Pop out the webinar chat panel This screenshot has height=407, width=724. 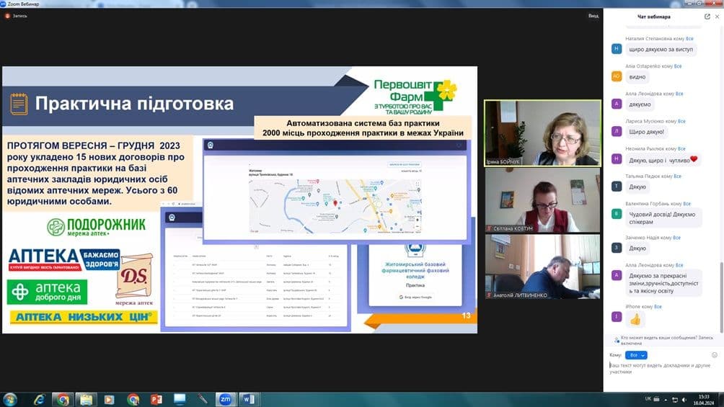point(707,17)
